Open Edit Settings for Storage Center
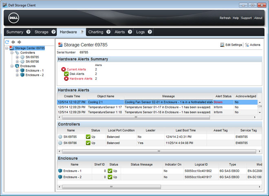 [x=231, y=45]
